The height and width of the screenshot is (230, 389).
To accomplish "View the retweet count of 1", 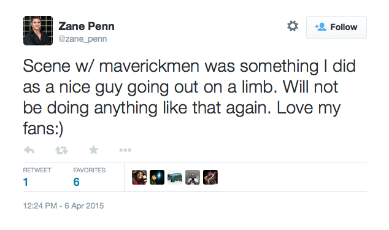I will [26, 182].
